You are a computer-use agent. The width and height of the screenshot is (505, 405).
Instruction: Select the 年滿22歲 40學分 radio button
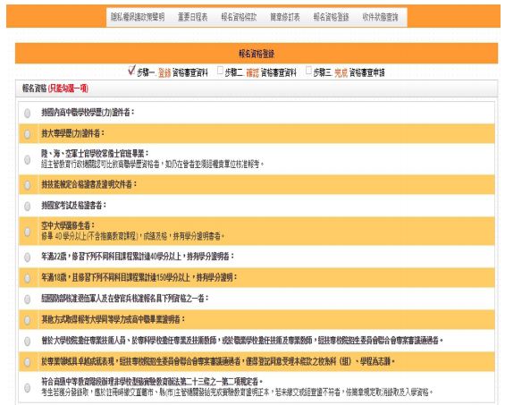coord(28,257)
